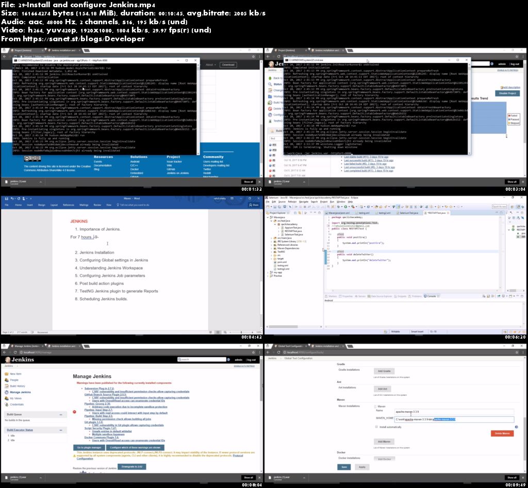The height and width of the screenshot is (488, 528).
Task: Click the MAVEN_HOME path field
Action: [454, 419]
